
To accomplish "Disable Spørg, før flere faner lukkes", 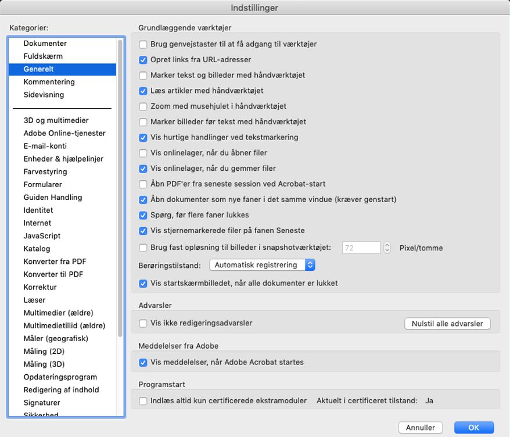I will click(x=142, y=214).
